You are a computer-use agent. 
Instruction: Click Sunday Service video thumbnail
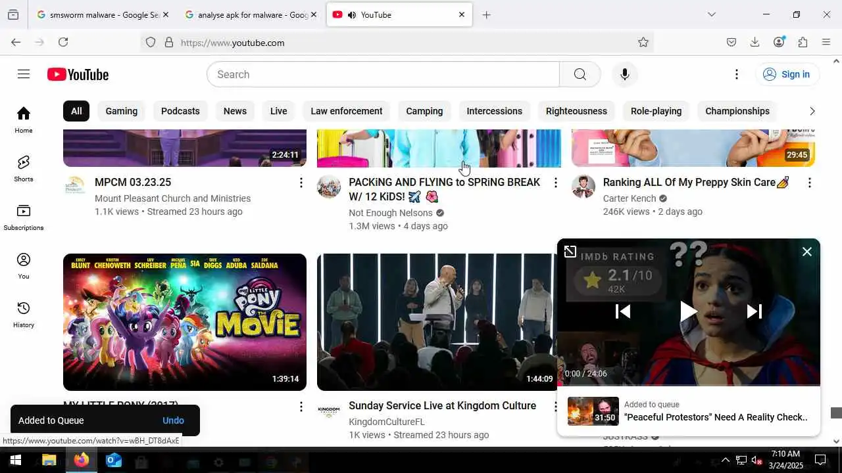[x=437, y=322]
